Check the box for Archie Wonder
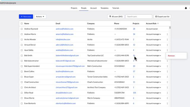Image resolution: width=190 pixels, height=107 pixels. [22, 40]
